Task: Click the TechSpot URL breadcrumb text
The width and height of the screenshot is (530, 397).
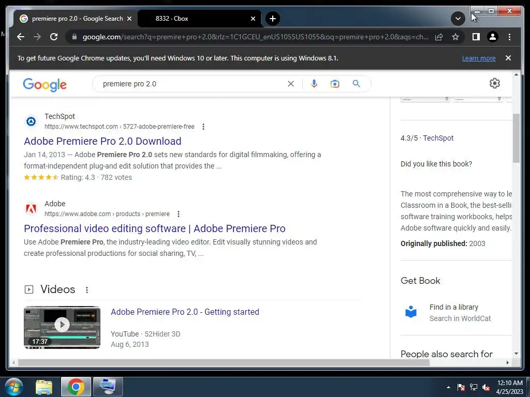Action: click(x=120, y=127)
